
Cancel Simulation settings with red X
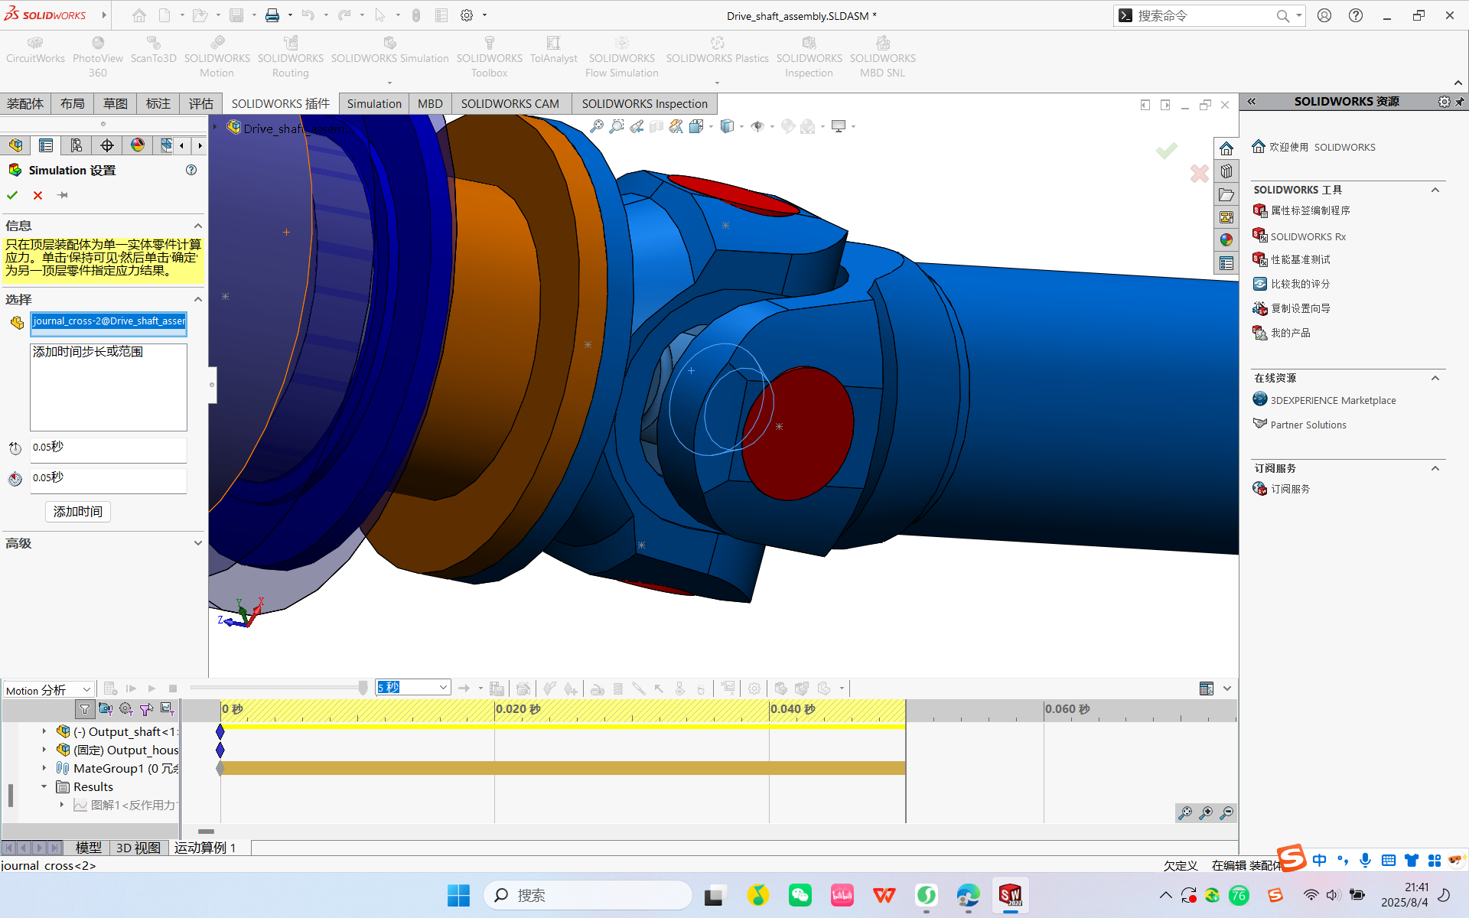point(37,195)
